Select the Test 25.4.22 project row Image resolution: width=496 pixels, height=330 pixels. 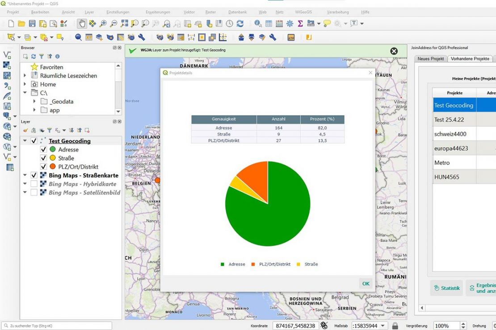(464, 120)
